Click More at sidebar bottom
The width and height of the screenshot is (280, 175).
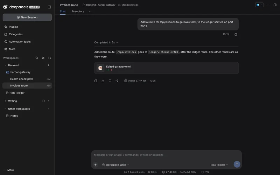point(8,170)
